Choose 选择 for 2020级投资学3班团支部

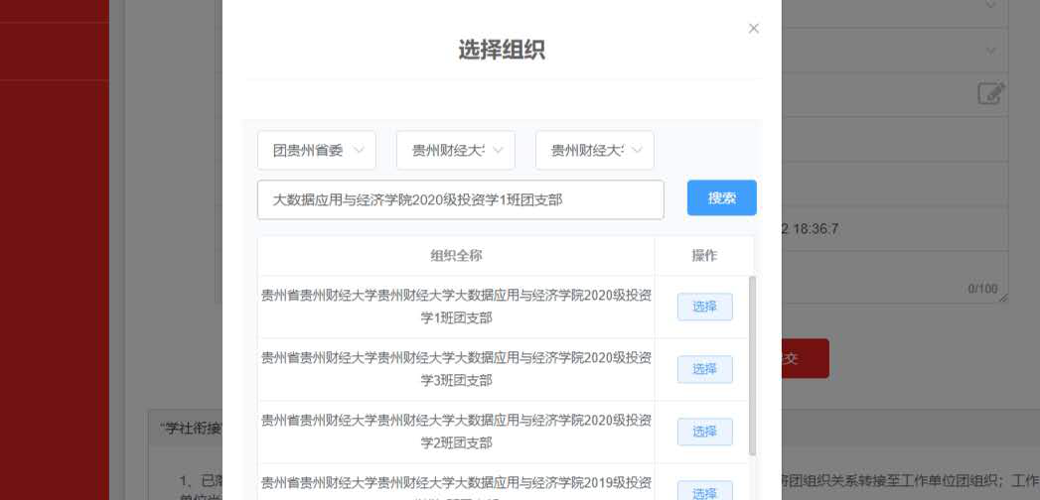(x=704, y=369)
